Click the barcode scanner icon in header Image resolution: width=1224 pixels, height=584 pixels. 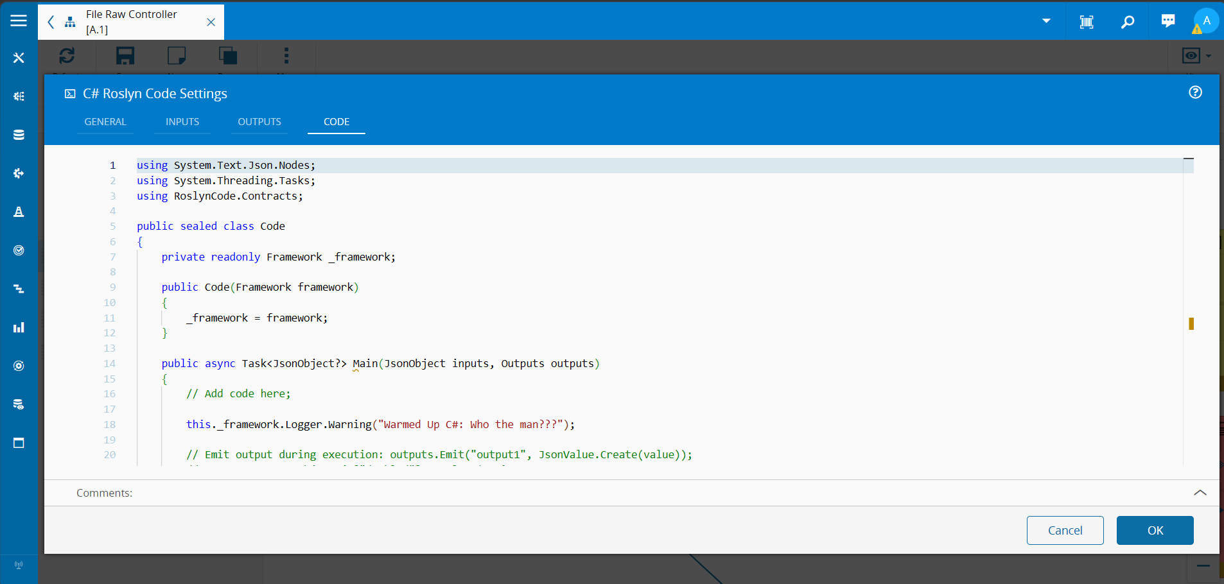[1087, 22]
